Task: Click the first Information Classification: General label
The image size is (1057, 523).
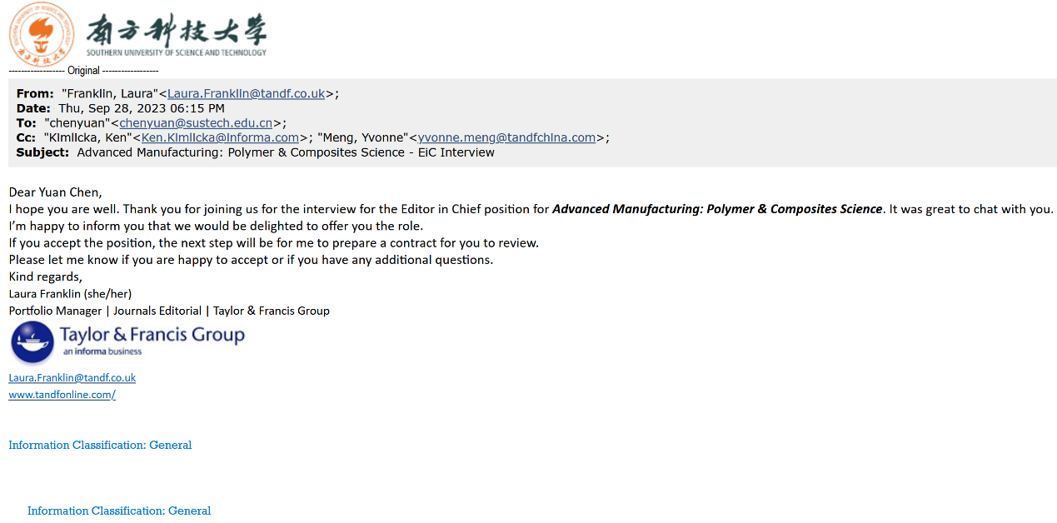Action: [100, 445]
